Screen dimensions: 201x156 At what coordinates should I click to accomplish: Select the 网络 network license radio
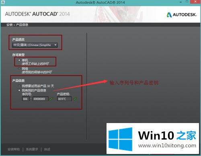(x=19, y=69)
